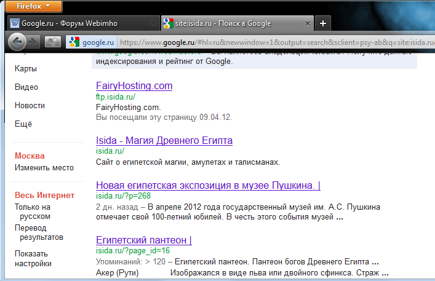Open the Firefox application menu button
This screenshot has width=435, height=281.
coord(33,6)
